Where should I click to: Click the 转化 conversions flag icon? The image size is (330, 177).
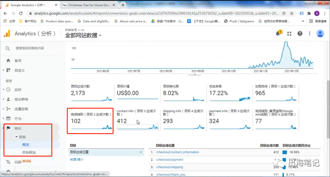point(8,128)
